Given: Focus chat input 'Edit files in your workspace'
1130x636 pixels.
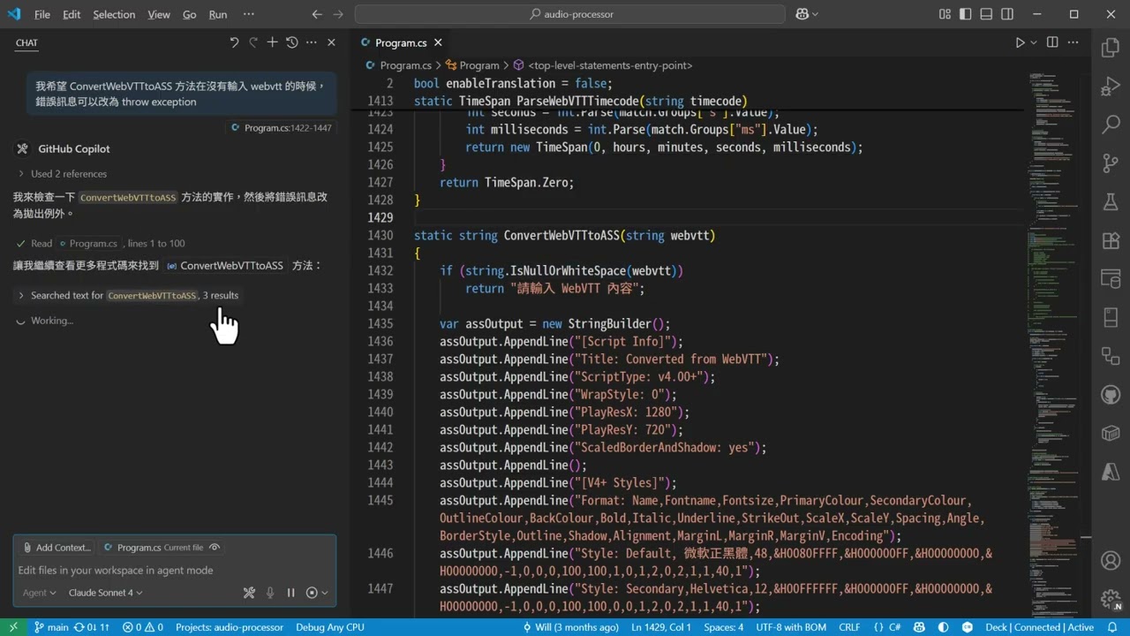Looking at the screenshot, I should coord(175,571).
